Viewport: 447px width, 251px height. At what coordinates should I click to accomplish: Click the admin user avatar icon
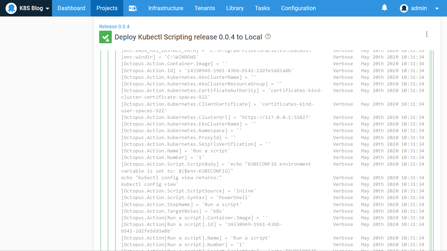click(404, 8)
